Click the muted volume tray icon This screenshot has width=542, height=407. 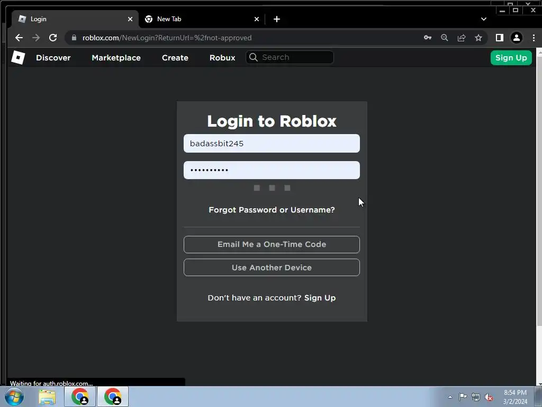pos(489,397)
